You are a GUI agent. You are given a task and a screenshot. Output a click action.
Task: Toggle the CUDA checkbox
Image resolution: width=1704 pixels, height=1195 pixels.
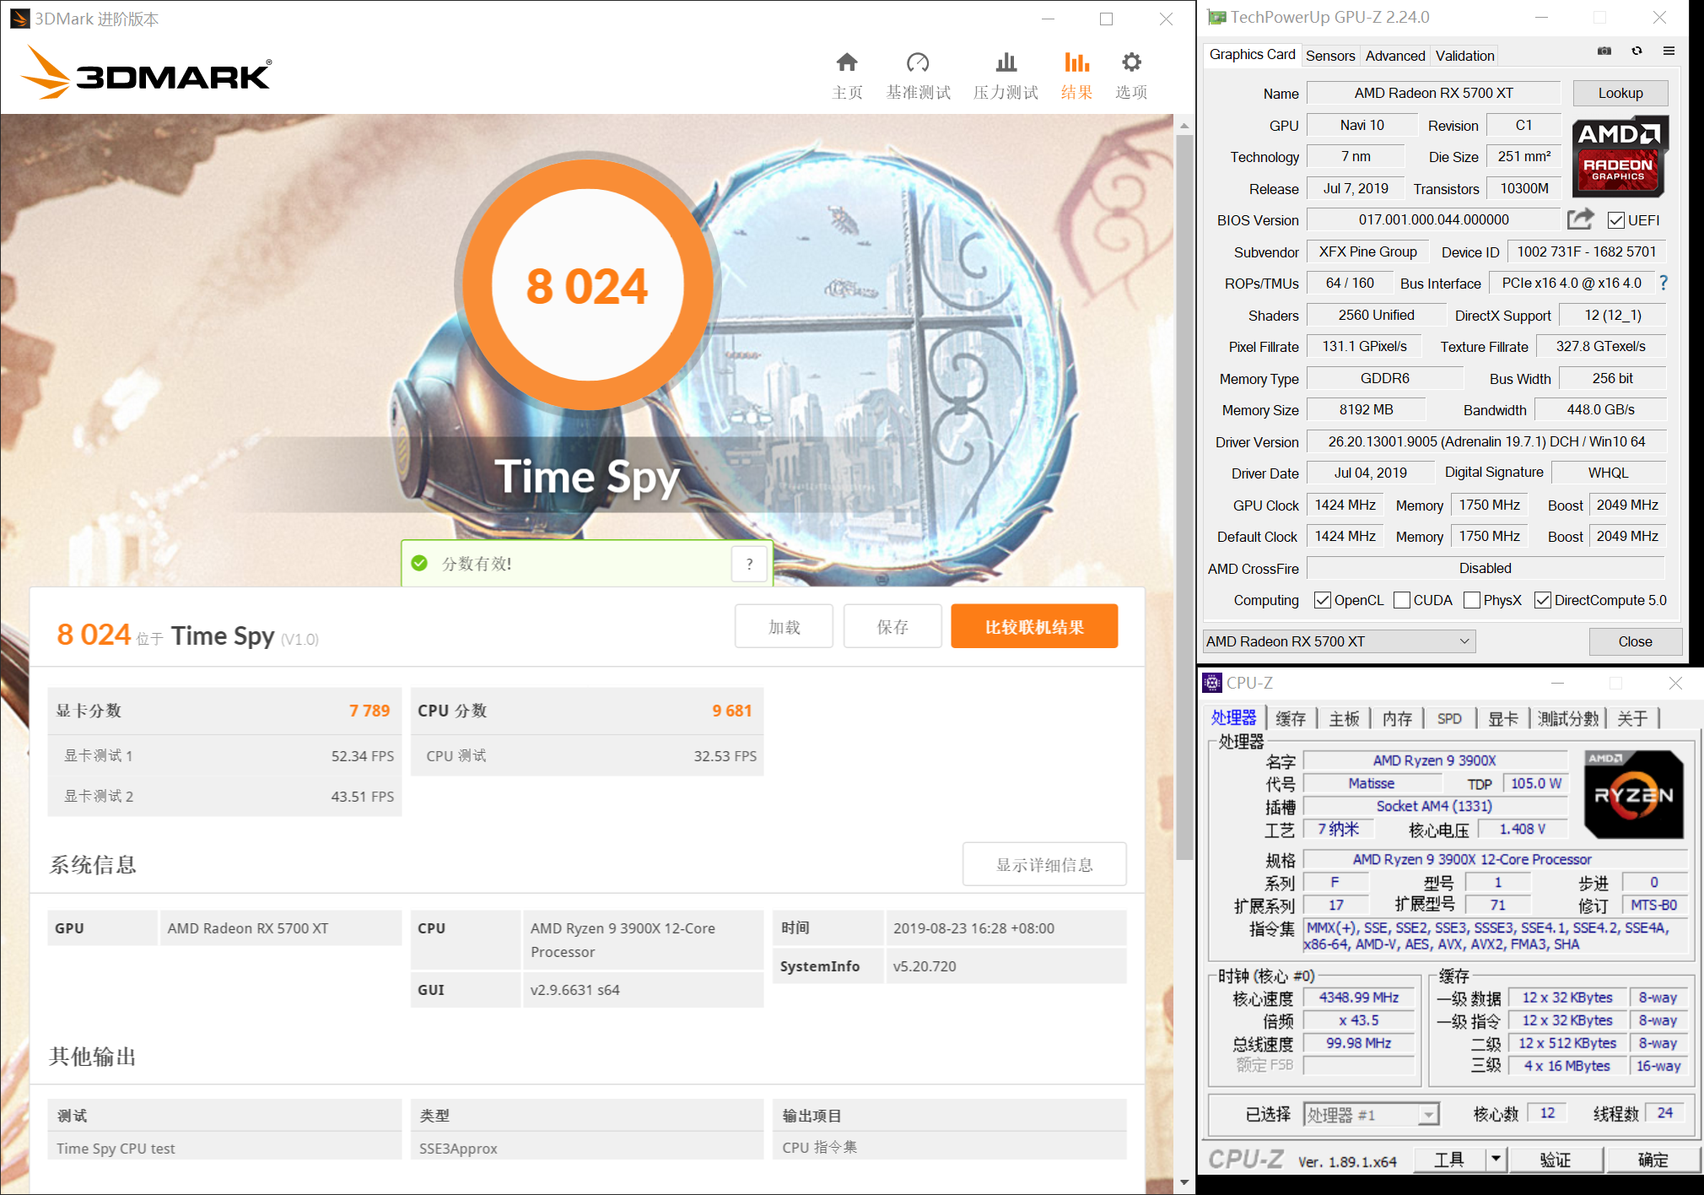tap(1402, 600)
